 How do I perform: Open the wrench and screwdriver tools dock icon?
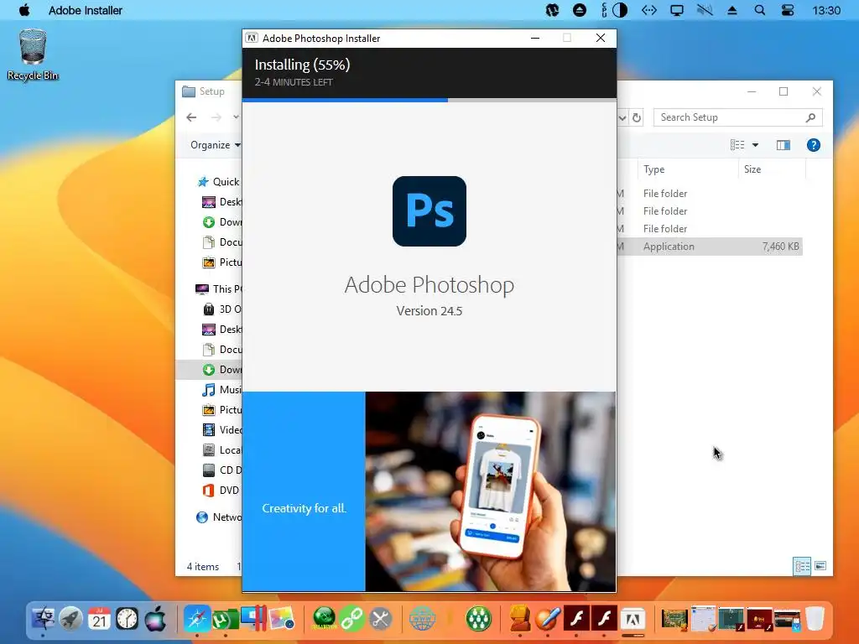coord(380,619)
